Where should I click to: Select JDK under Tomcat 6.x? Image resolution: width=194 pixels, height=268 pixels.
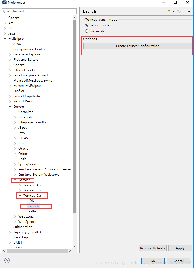click(31, 201)
